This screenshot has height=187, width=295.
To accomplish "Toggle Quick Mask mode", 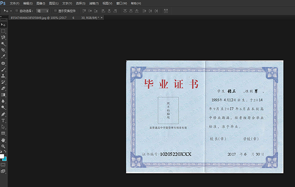I will click(x=3, y=164).
